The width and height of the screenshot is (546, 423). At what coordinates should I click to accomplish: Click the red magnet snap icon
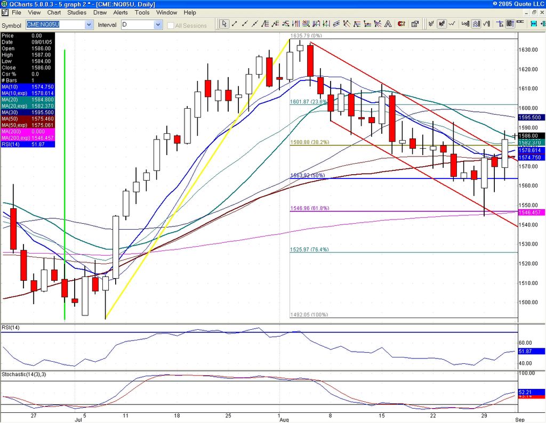[402, 23]
